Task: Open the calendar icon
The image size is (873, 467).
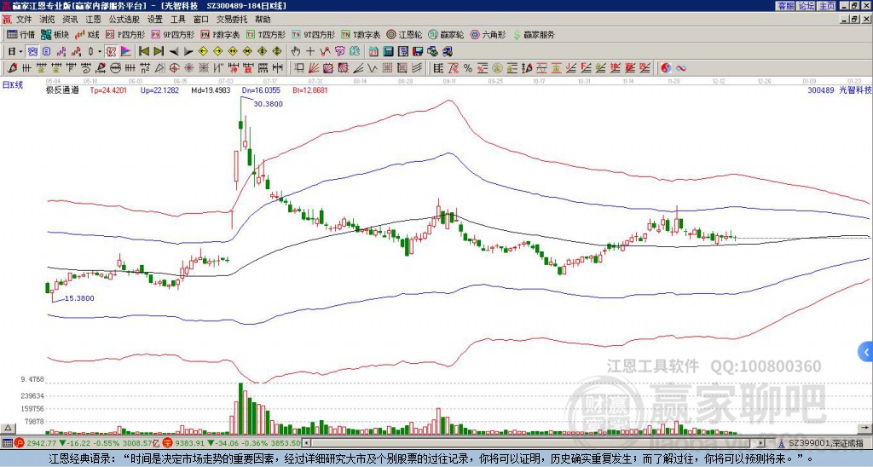Action: [x=373, y=52]
